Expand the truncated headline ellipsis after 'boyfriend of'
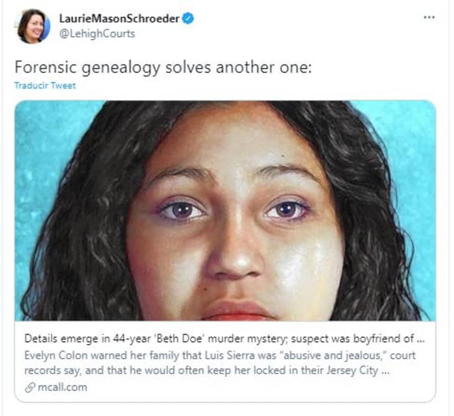This screenshot has height=416, width=454. click(420, 339)
